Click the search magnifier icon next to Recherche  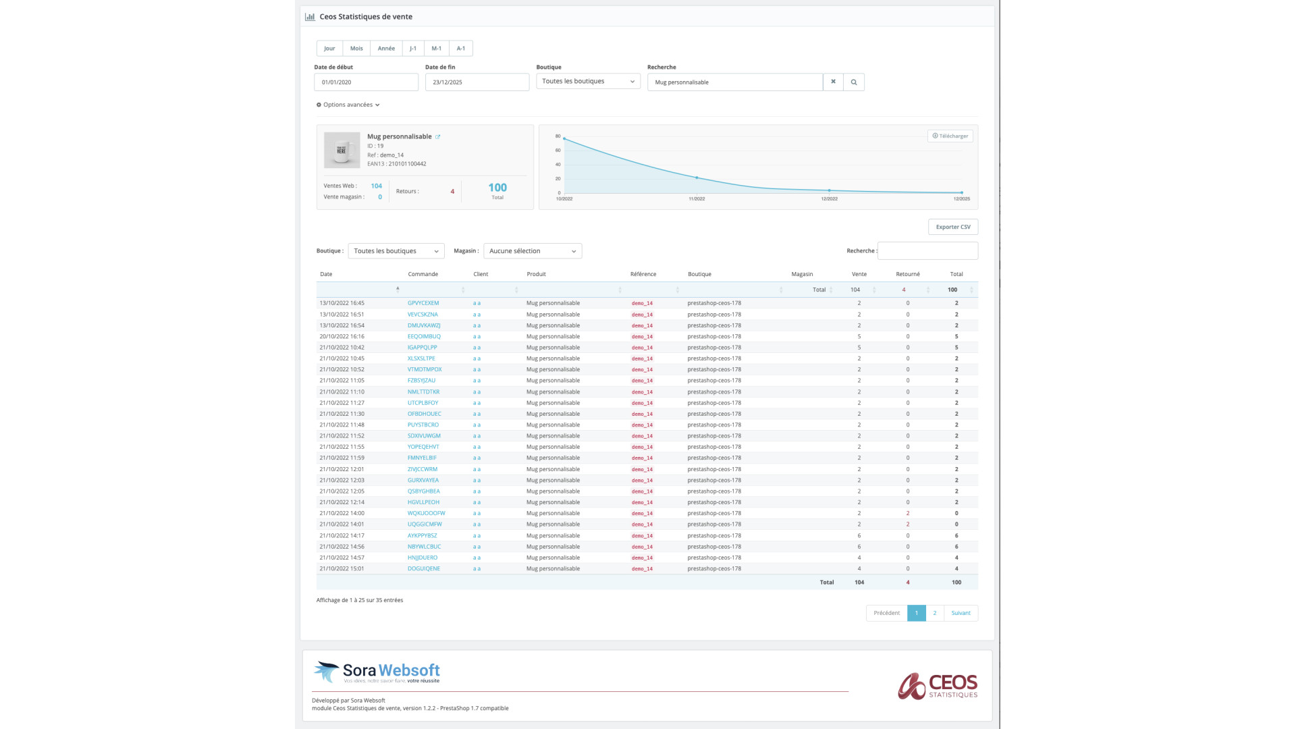point(854,82)
